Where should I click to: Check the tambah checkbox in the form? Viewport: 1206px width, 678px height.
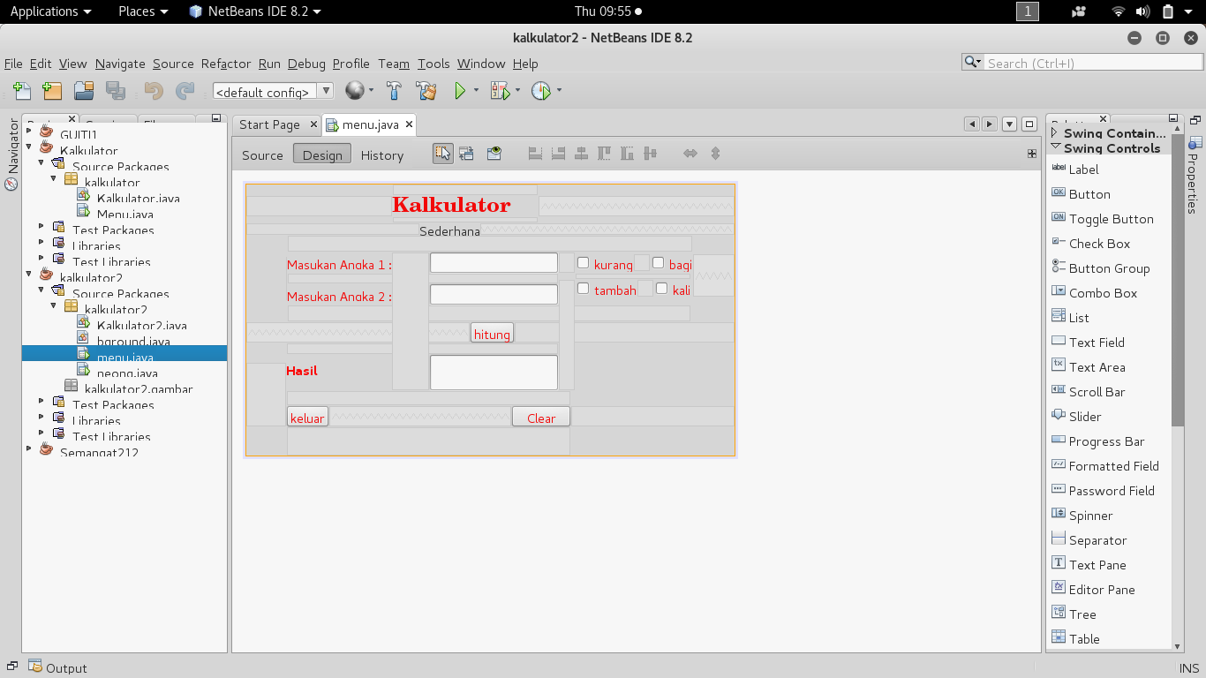[583, 288]
